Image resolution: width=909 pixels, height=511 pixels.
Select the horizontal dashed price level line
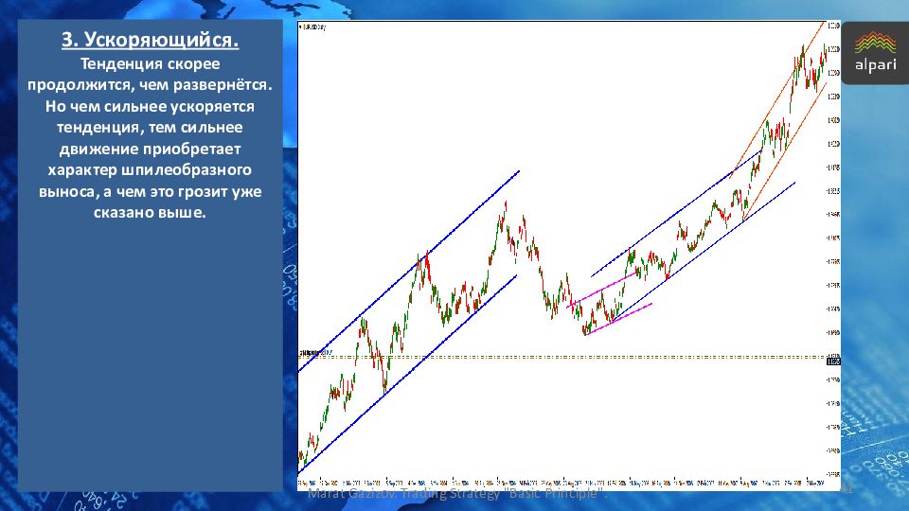[x=568, y=357]
